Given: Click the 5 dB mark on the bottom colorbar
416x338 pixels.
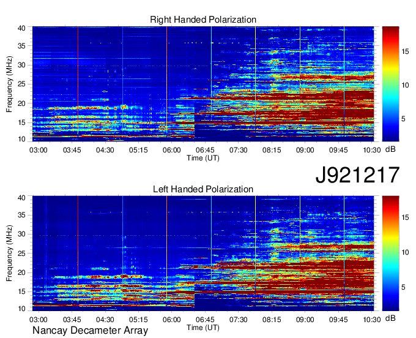Looking at the screenshot, I should point(403,287).
